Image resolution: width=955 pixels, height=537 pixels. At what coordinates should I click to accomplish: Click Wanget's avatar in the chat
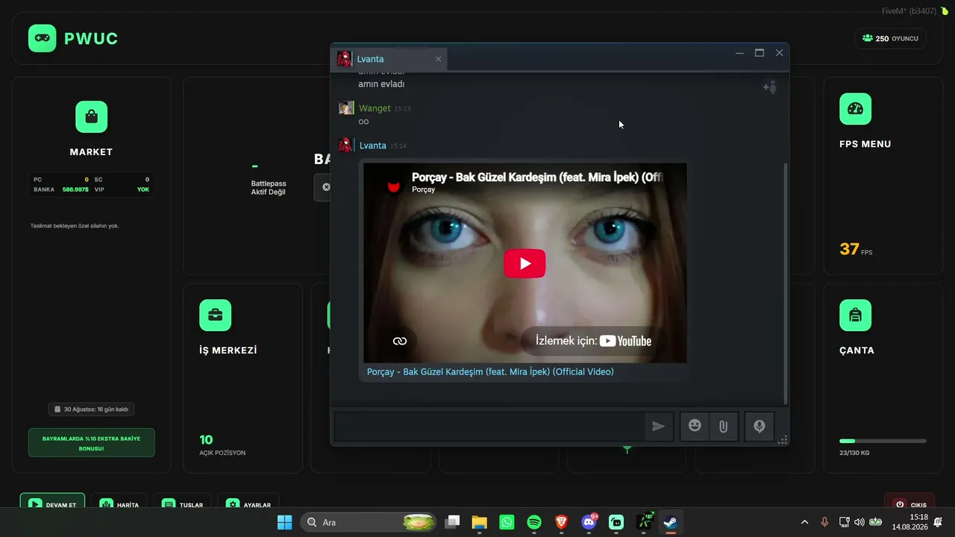[346, 108]
